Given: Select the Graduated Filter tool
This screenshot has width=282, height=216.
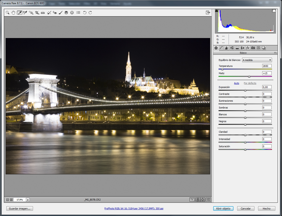Looking at the screenshot, I should [x=66, y=13].
